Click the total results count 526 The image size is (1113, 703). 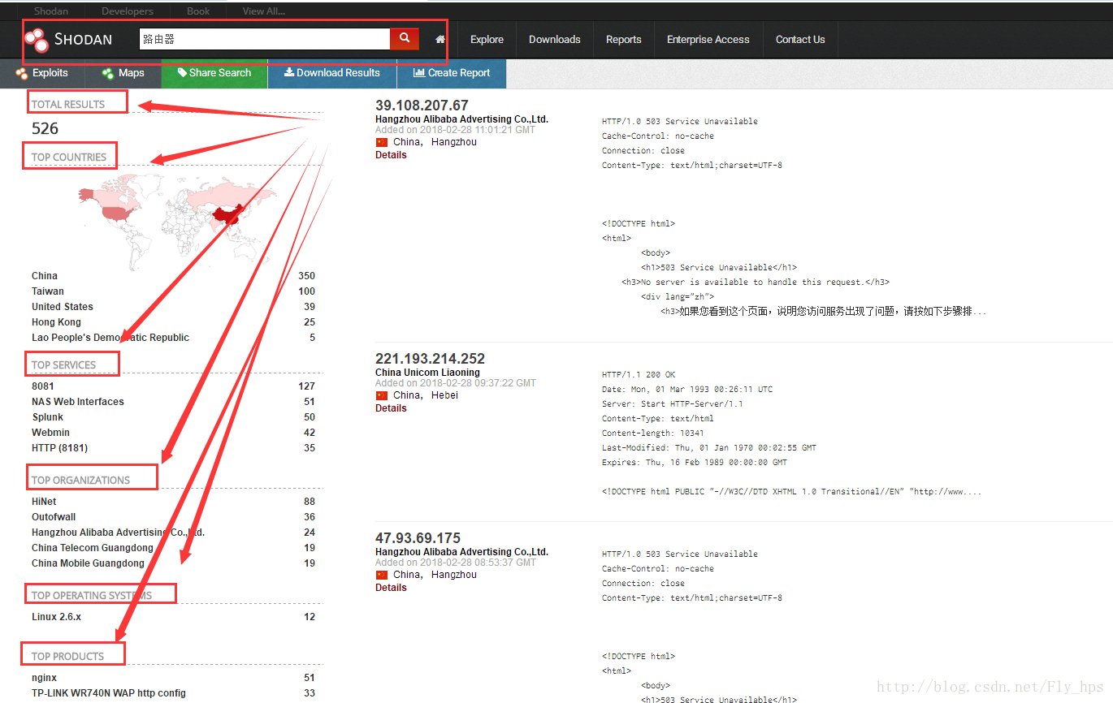click(x=45, y=128)
